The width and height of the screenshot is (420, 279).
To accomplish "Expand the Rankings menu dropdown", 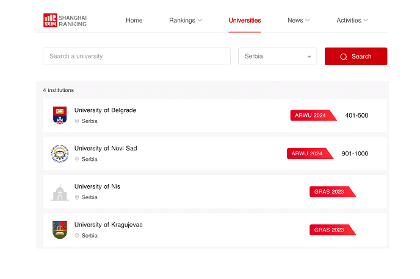I will coord(186,20).
